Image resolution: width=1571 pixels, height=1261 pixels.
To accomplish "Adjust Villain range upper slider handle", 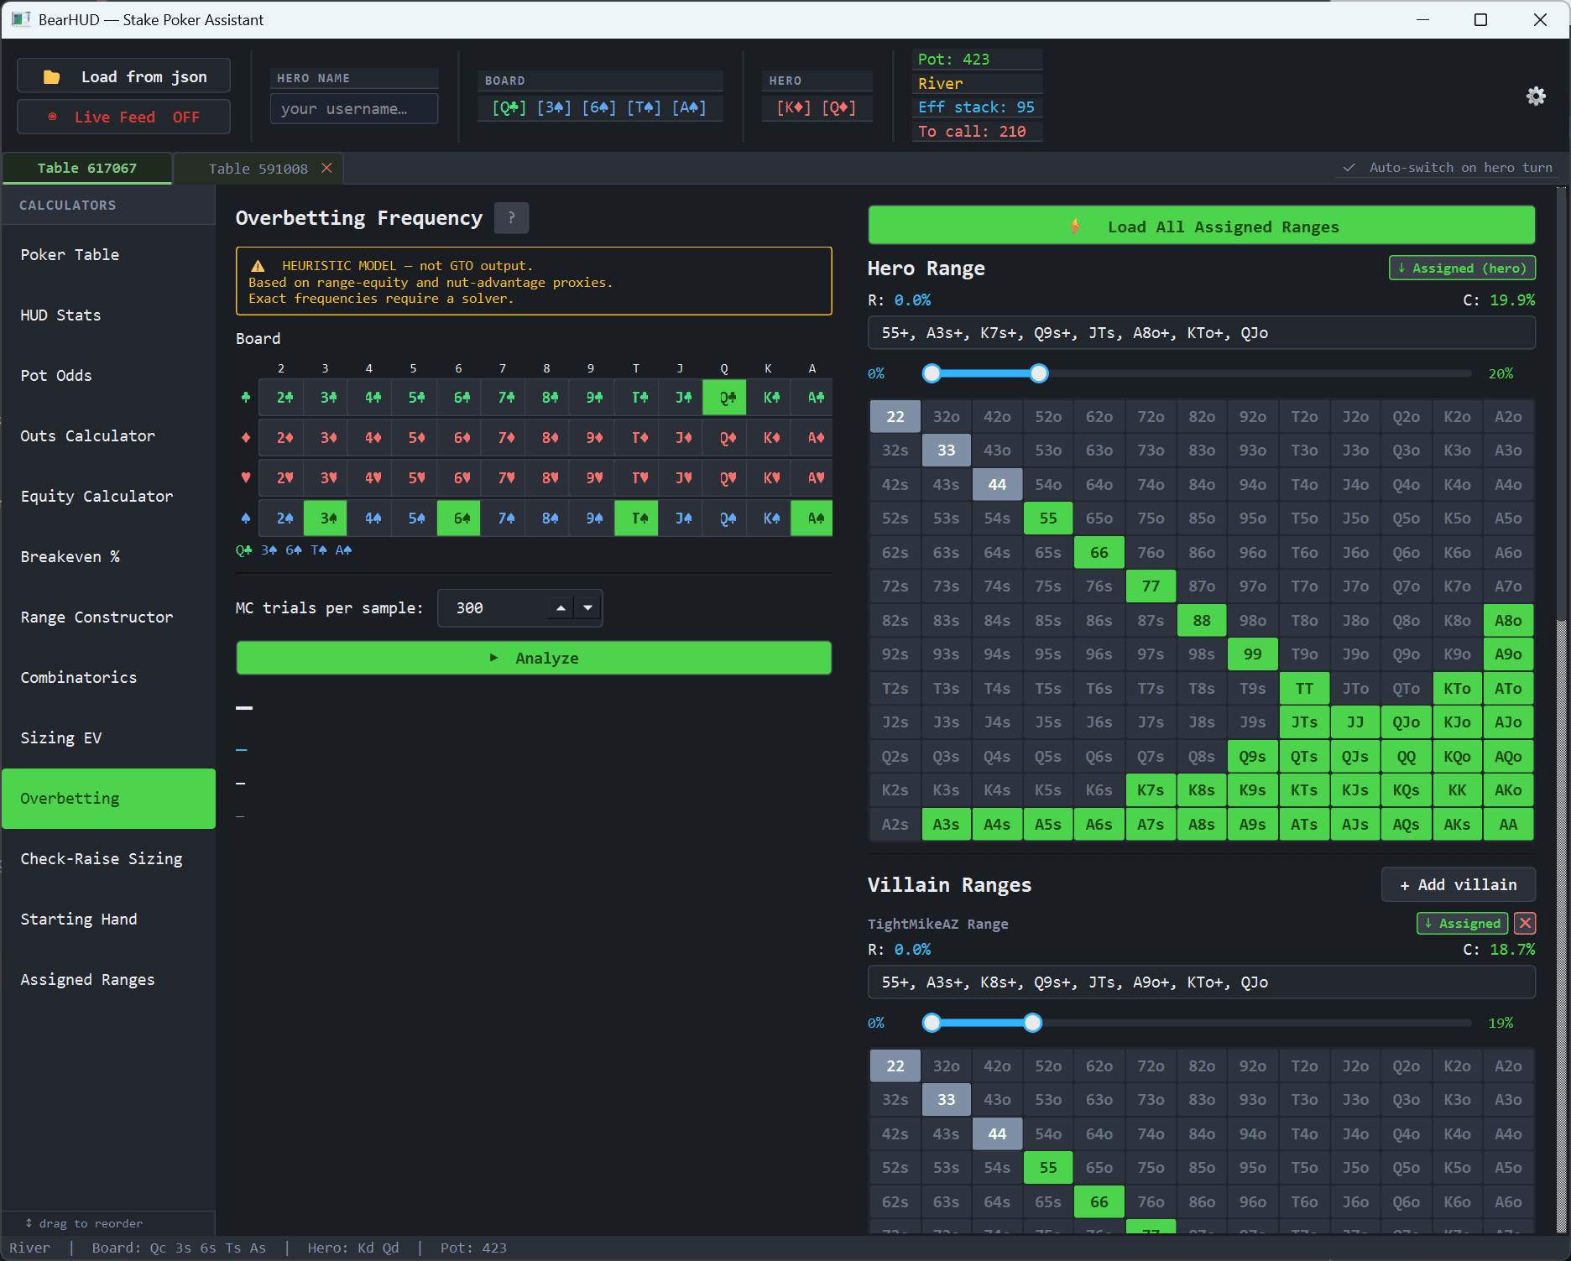I will 1033,1023.
